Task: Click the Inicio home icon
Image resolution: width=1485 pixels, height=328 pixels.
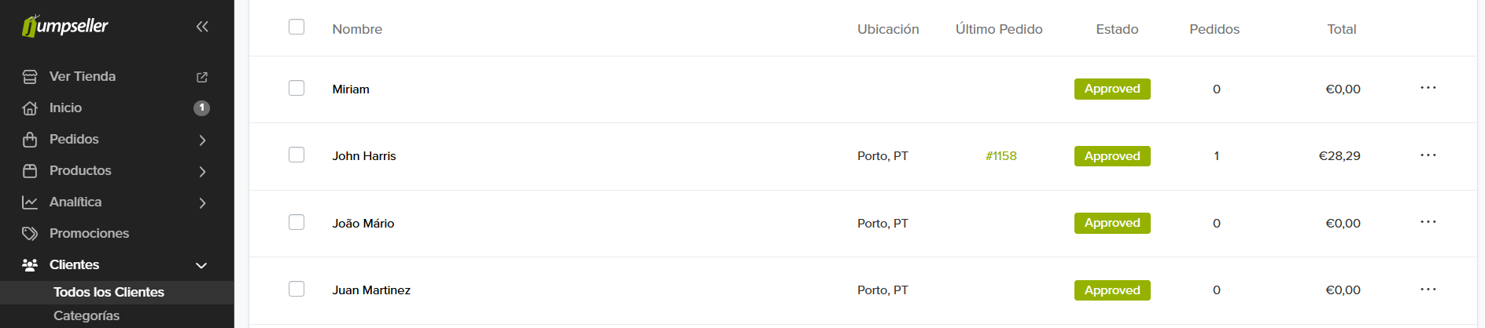Action: pyautogui.click(x=30, y=108)
